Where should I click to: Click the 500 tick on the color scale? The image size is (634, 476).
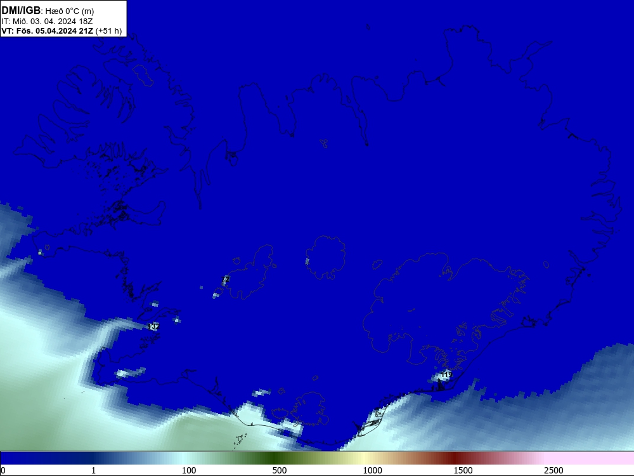tap(280, 470)
